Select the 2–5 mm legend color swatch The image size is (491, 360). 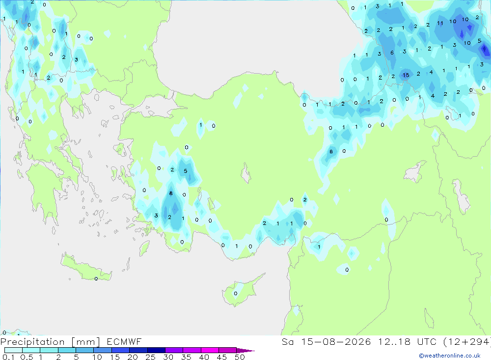pyautogui.click(x=67, y=350)
